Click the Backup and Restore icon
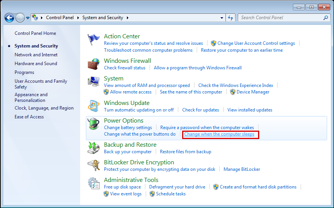The height and width of the screenshot is (208, 334). coord(94,148)
